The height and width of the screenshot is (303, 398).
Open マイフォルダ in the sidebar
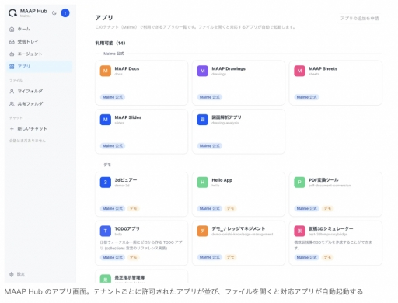pyautogui.click(x=39, y=91)
